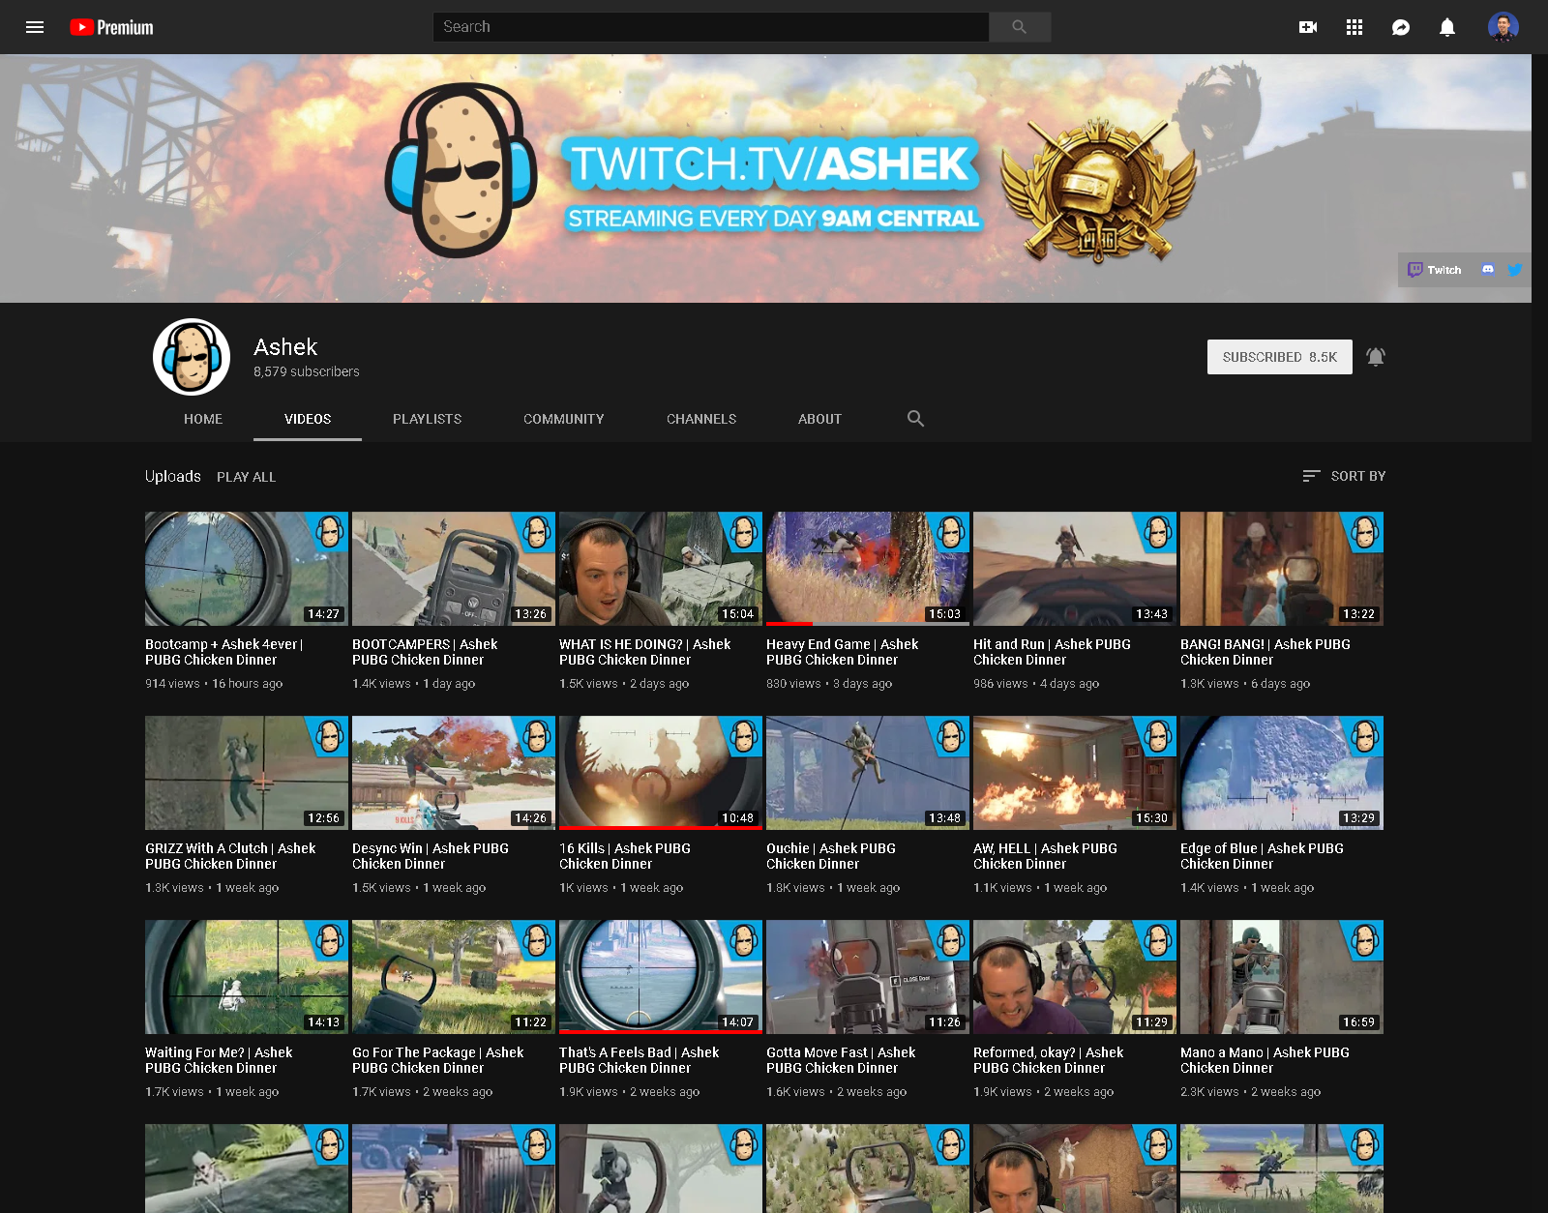Open BANG! BANG! video title
Viewport: 1548px width, 1213px height.
(x=1265, y=652)
